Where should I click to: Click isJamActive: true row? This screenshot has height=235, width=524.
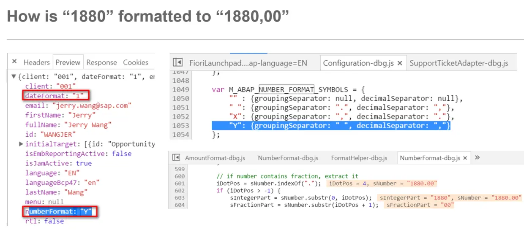58,163
